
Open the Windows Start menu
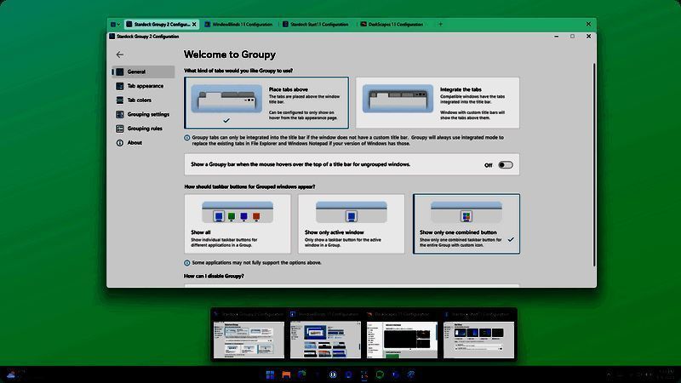pyautogui.click(x=270, y=374)
